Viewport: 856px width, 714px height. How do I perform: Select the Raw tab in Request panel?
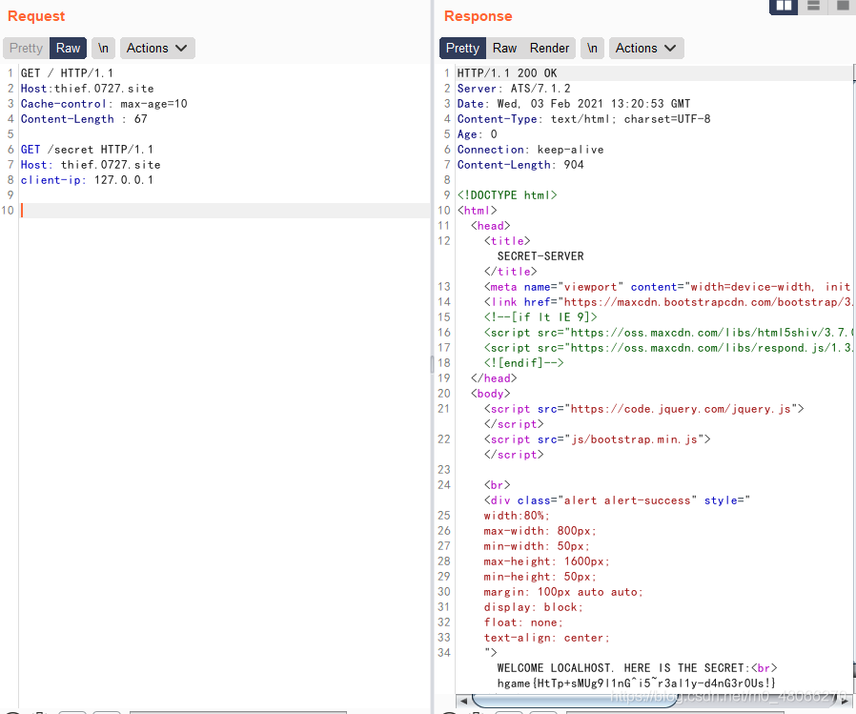69,48
